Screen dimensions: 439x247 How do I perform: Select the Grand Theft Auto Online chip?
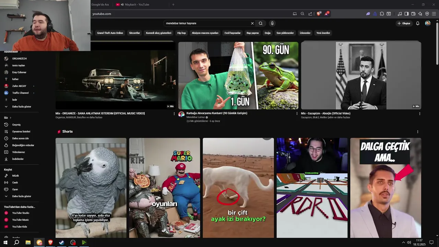click(110, 33)
